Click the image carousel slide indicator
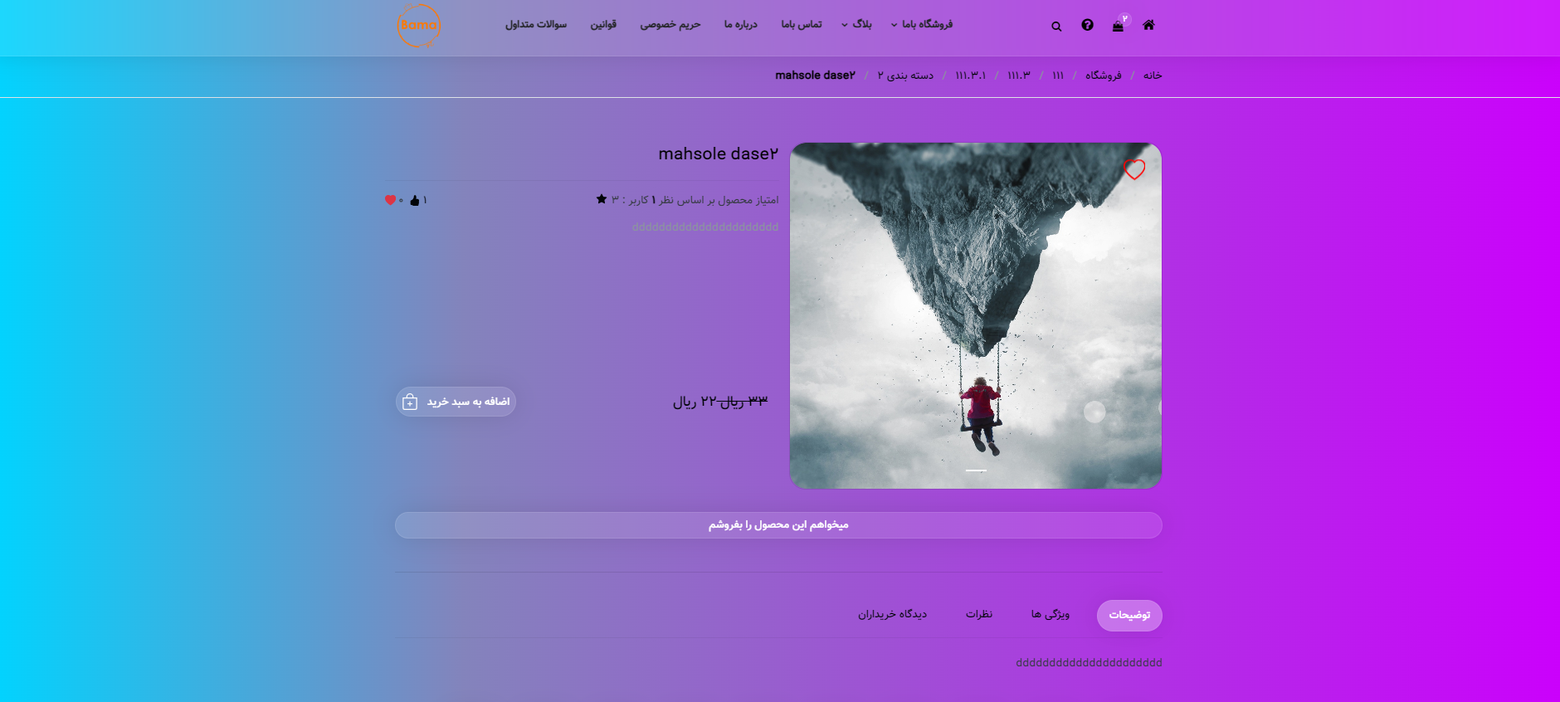Viewport: 1560px width, 702px height. (976, 470)
